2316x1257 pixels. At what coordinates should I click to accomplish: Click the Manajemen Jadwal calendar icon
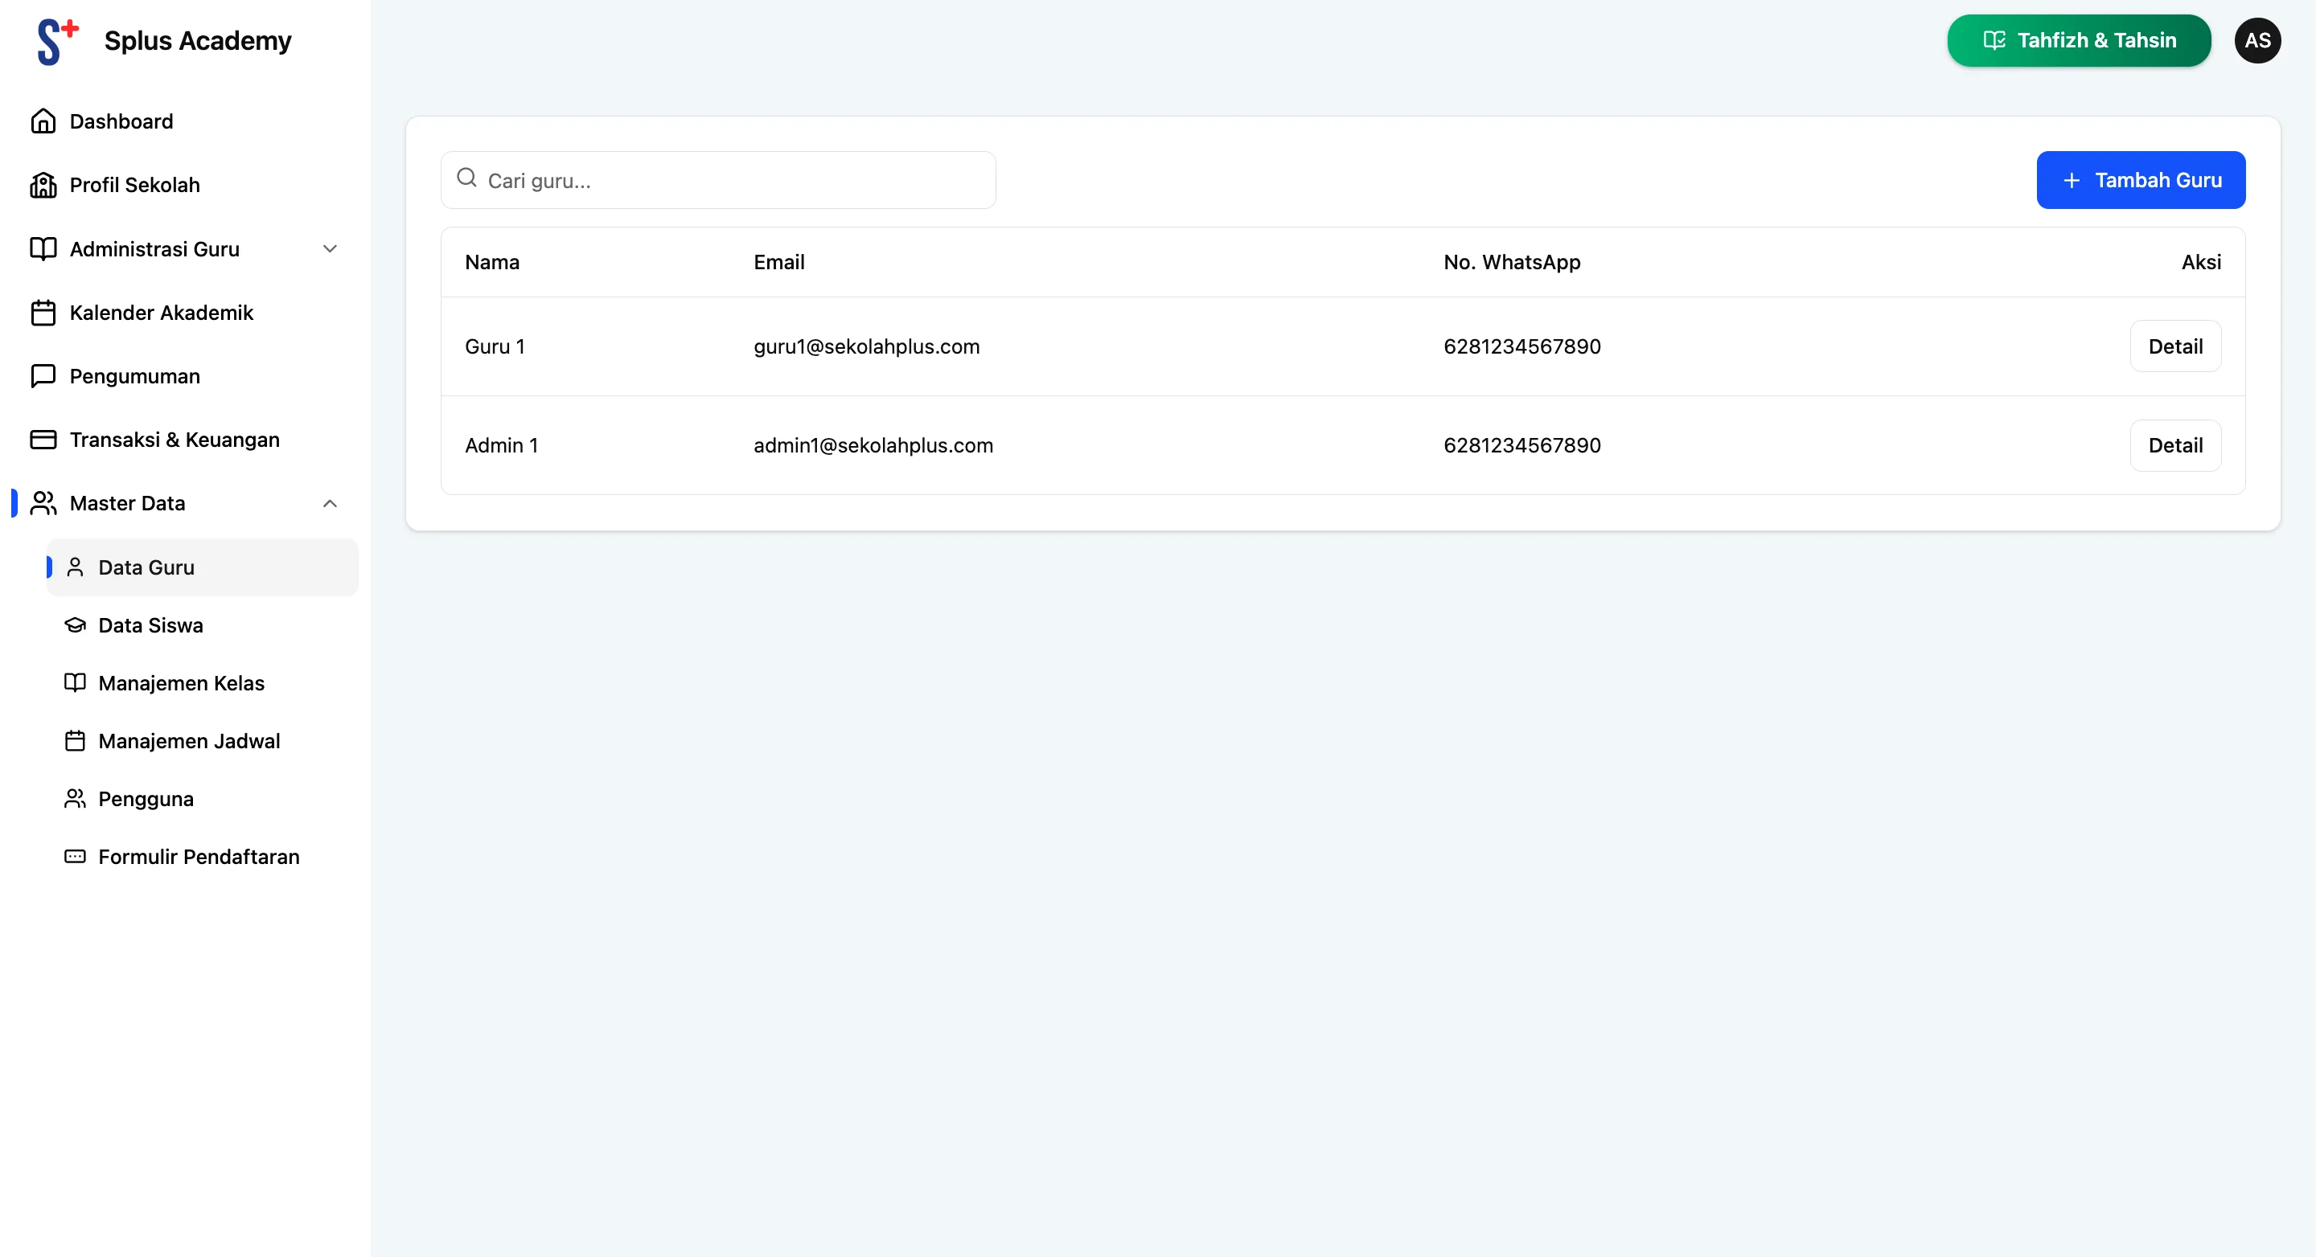(x=75, y=740)
